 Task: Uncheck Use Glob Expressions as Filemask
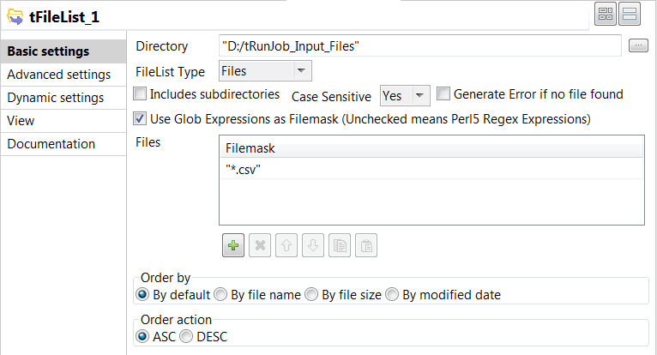142,117
